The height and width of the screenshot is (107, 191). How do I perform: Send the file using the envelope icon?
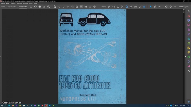point(44,7)
